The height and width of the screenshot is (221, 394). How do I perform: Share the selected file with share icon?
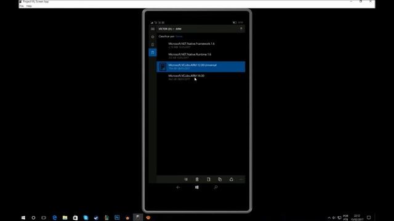point(231,179)
